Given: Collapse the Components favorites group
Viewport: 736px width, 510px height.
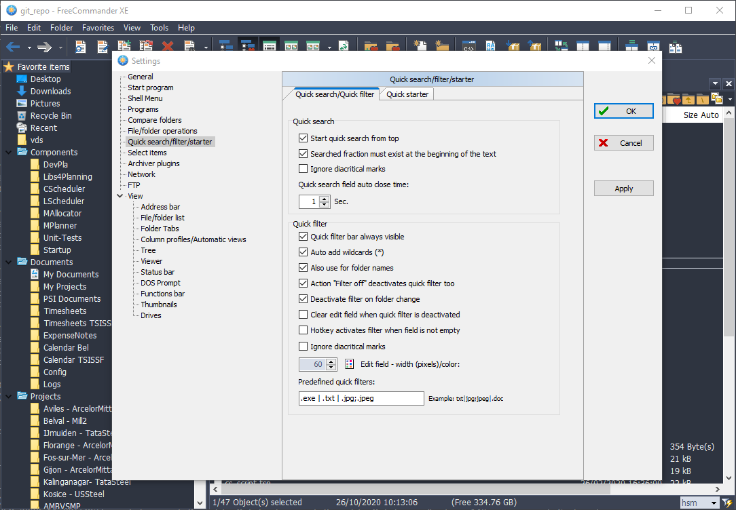Looking at the screenshot, I should pos(8,153).
